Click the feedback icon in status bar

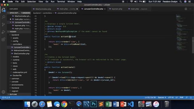[x=187, y=97]
